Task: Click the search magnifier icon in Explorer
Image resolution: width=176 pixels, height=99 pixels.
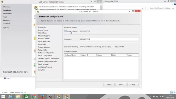Action: pos(173,8)
